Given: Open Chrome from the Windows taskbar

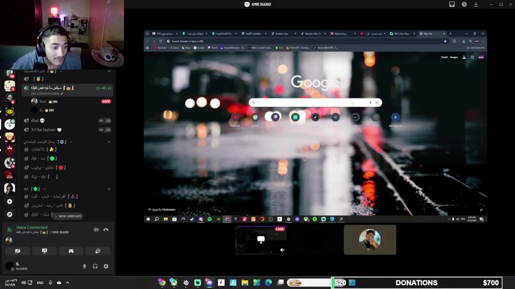Looking at the screenshot, I should (162, 283).
